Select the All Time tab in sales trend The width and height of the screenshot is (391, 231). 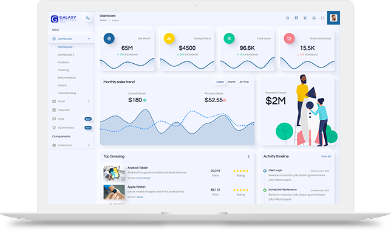point(244,82)
